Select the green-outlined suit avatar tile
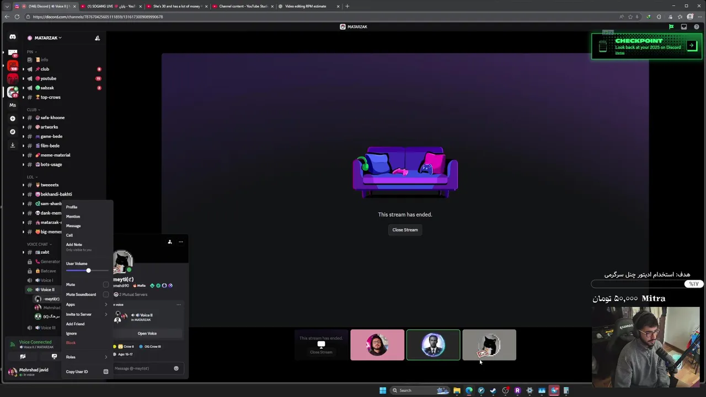The width and height of the screenshot is (706, 397). [x=433, y=345]
